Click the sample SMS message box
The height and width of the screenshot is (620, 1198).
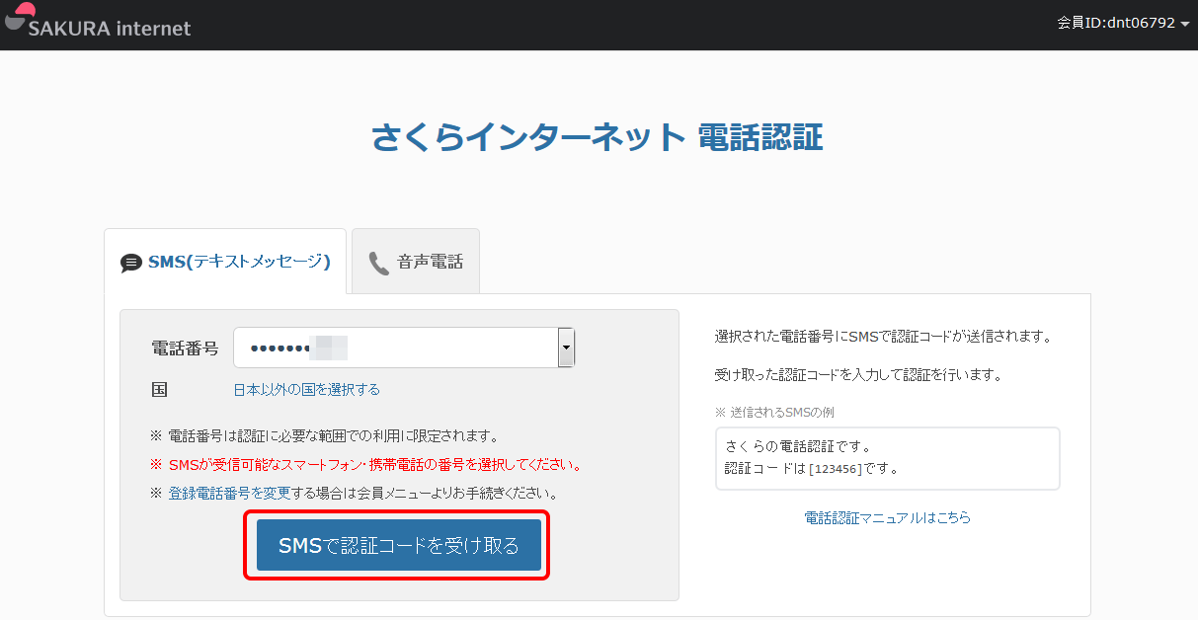coord(887,458)
